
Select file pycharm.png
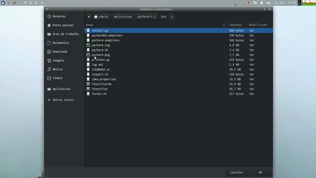click(x=179, y=55)
